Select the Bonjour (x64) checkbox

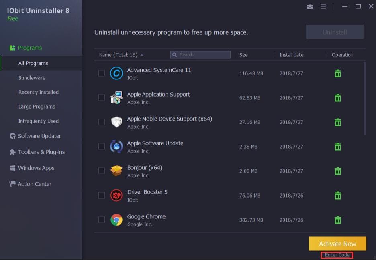[102, 171]
